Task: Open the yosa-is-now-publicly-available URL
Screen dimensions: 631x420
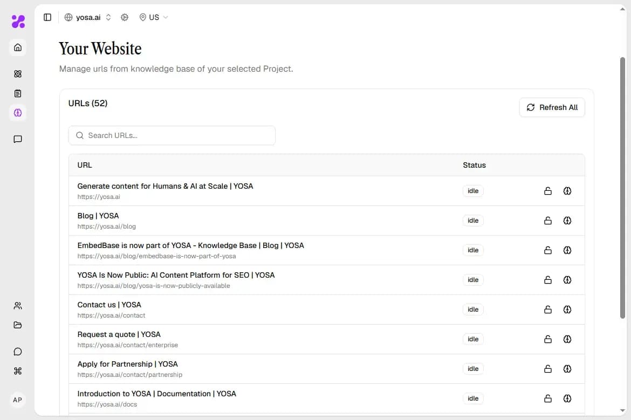Action: (x=154, y=286)
